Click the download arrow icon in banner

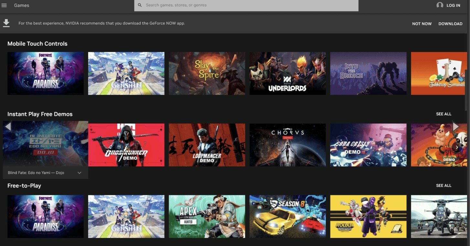(6, 23)
